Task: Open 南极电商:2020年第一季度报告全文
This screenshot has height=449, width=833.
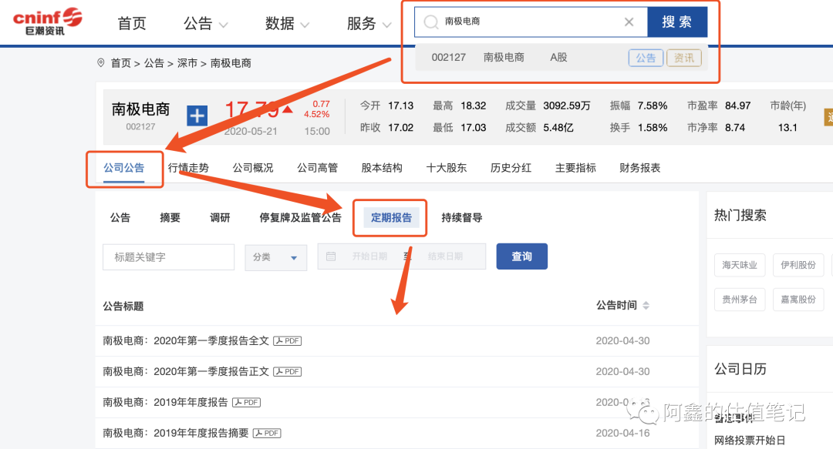Action: [186, 340]
